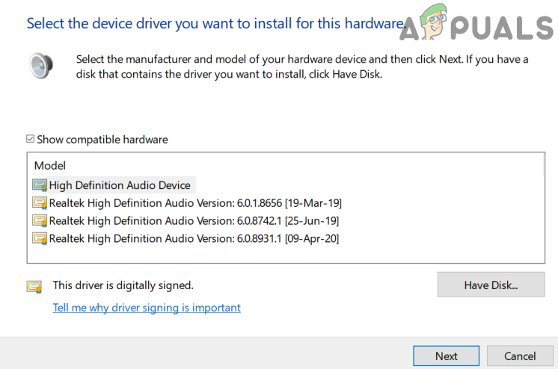Click the icon beside High Definition Audio Device

pyautogui.click(x=40, y=185)
